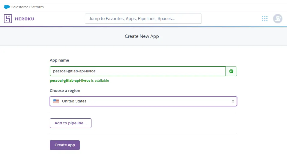Expand the region dropdown arrows
Viewport: 287px width, 158px height.
233,101
